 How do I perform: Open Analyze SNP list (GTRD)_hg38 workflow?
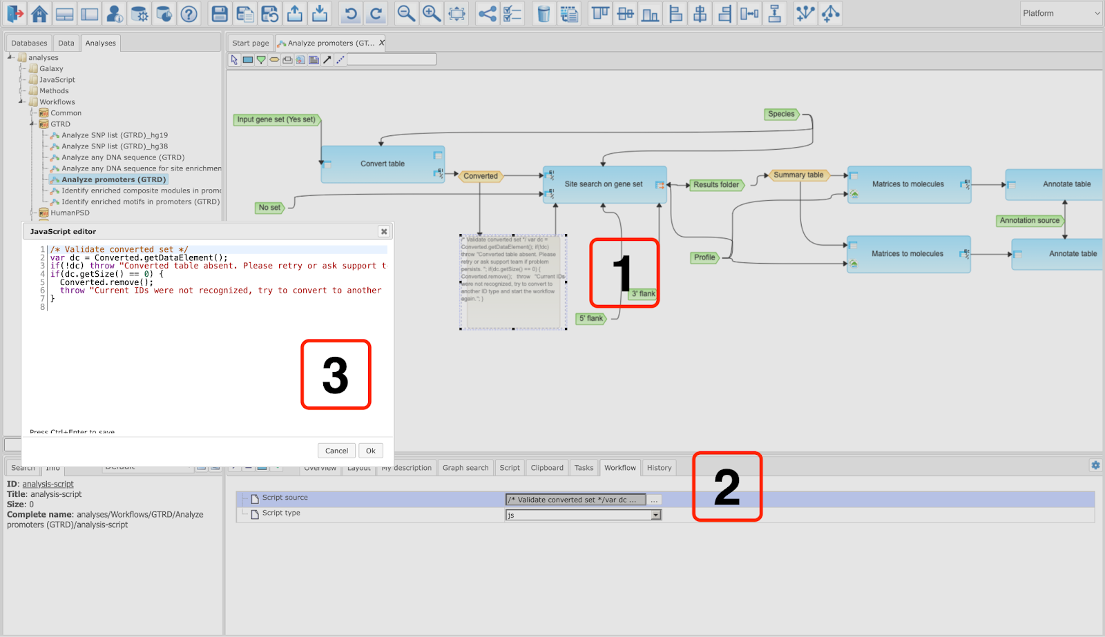(115, 146)
